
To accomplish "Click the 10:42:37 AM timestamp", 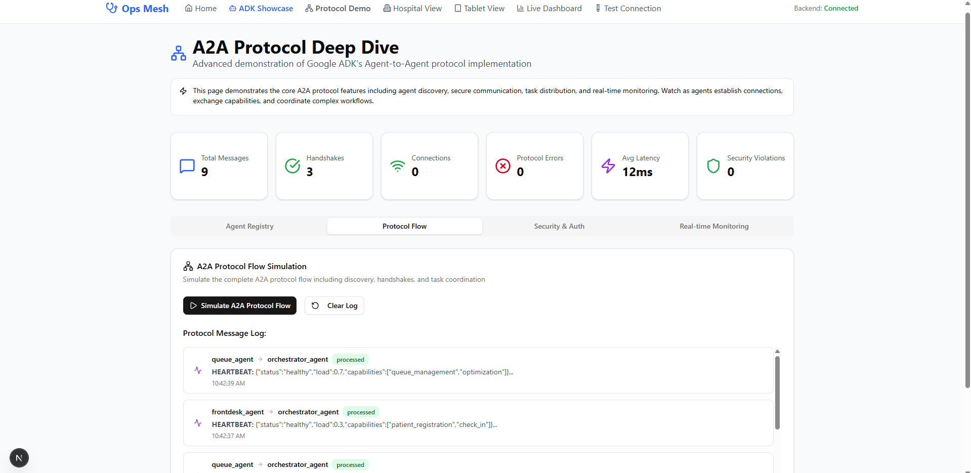I will coord(228,436).
